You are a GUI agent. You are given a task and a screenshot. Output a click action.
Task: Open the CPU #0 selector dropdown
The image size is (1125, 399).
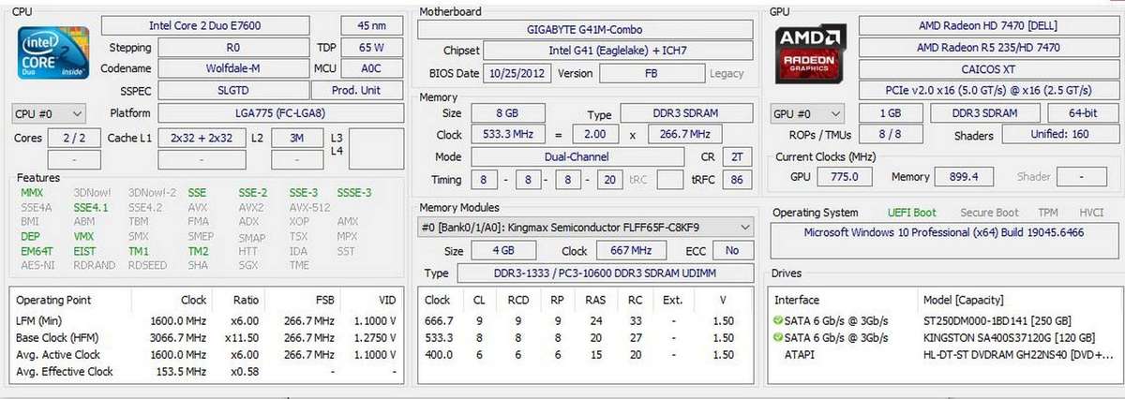[x=50, y=113]
